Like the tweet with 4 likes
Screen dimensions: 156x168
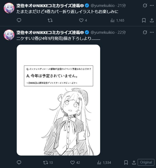tap(83, 20)
